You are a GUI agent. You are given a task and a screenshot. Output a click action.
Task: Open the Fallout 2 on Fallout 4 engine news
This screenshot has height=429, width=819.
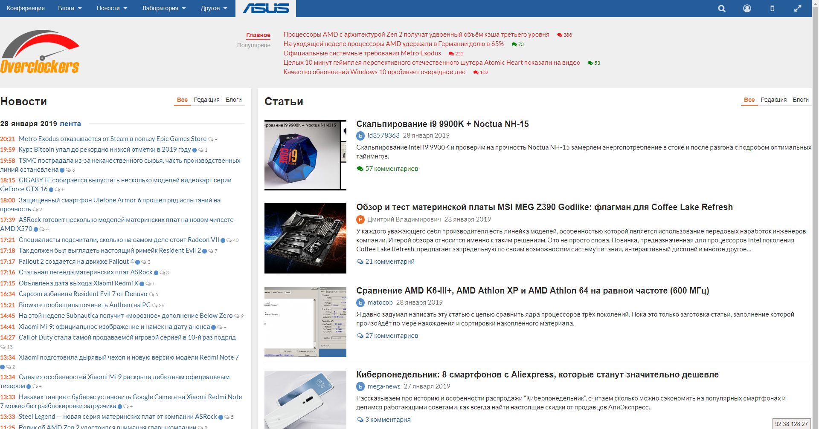[x=76, y=262]
